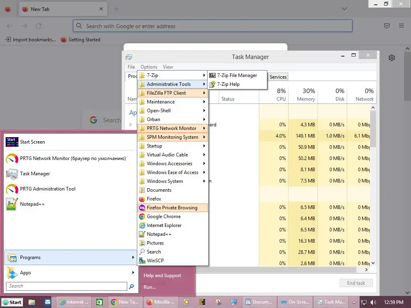This screenshot has height=308, width=411.
Task: Click the start menu search magnifier icon
Action: pos(131,286)
